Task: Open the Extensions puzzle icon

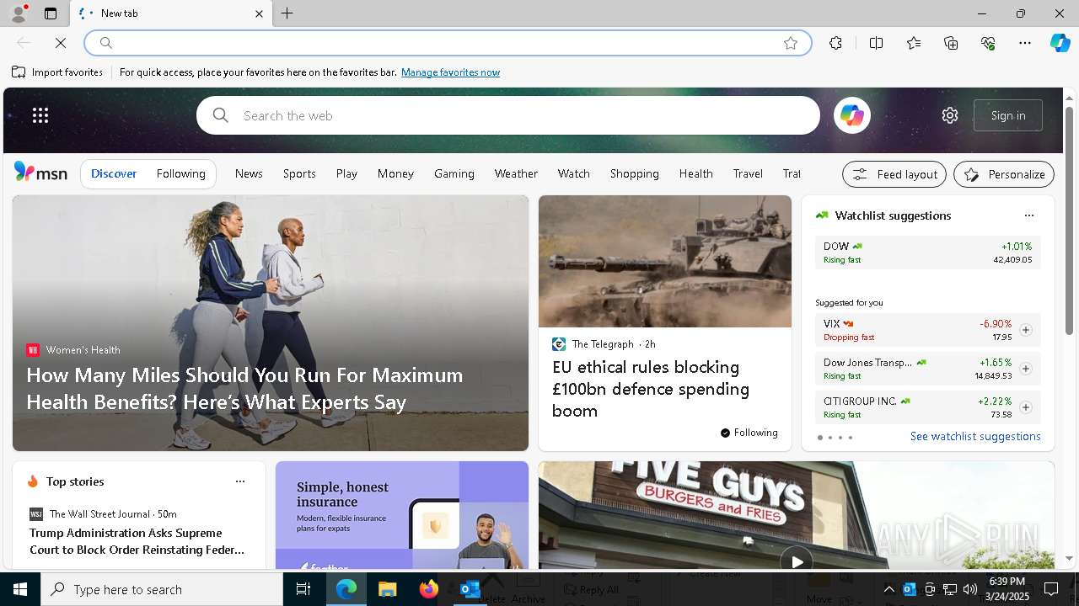Action: tap(835, 43)
